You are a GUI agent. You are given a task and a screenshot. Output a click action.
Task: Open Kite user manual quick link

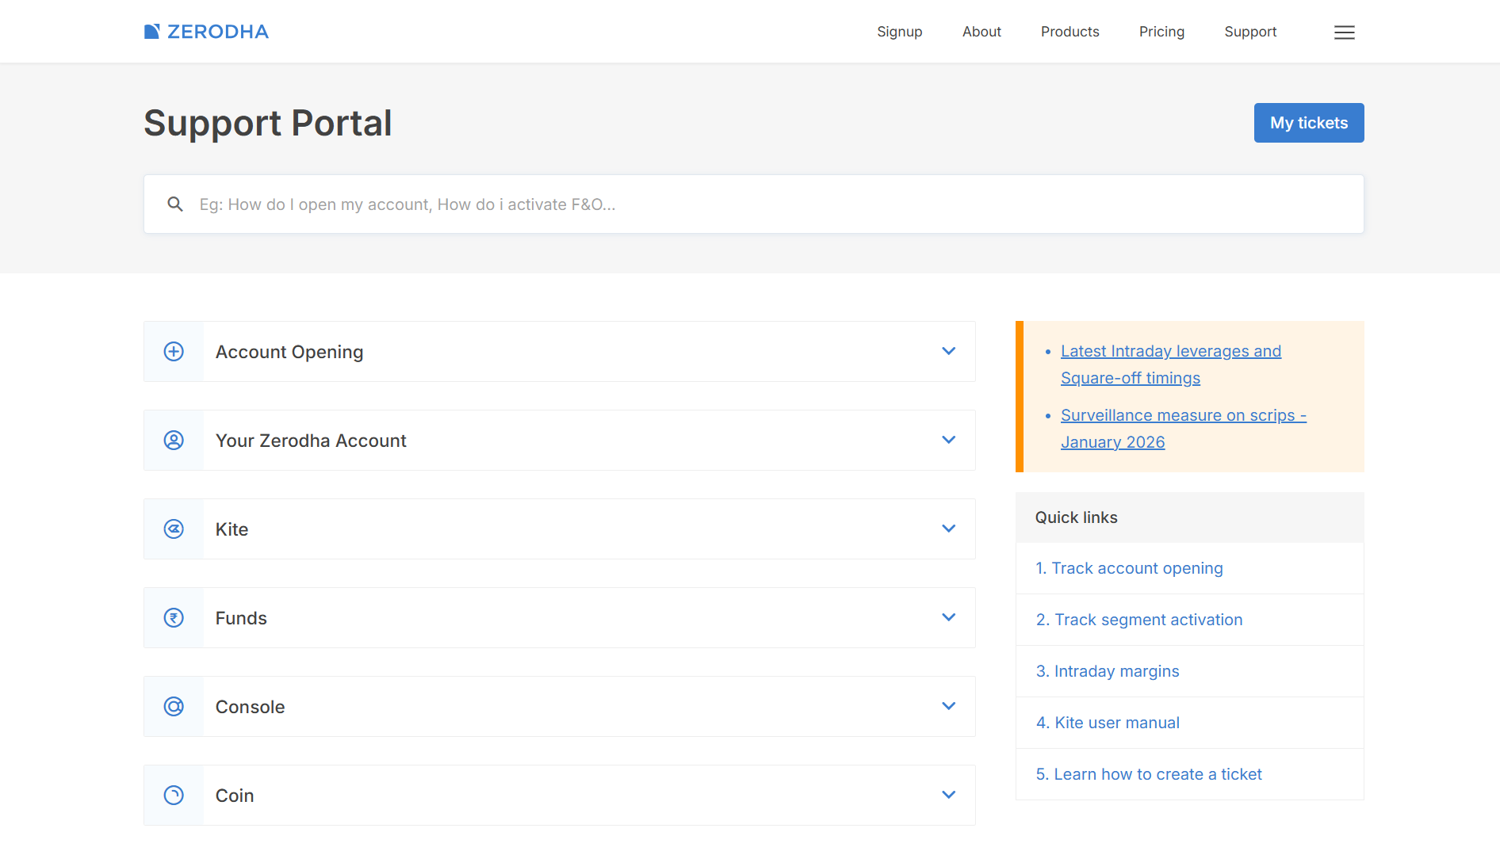pos(1108,723)
